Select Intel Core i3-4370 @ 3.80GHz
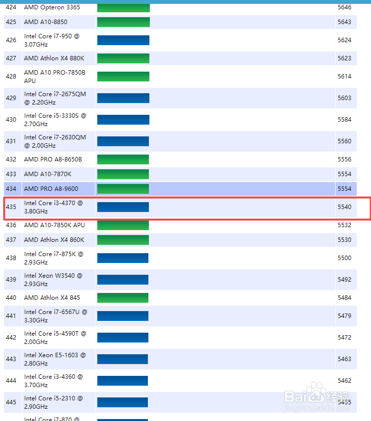Screen dimensions: 371x421 (53, 207)
